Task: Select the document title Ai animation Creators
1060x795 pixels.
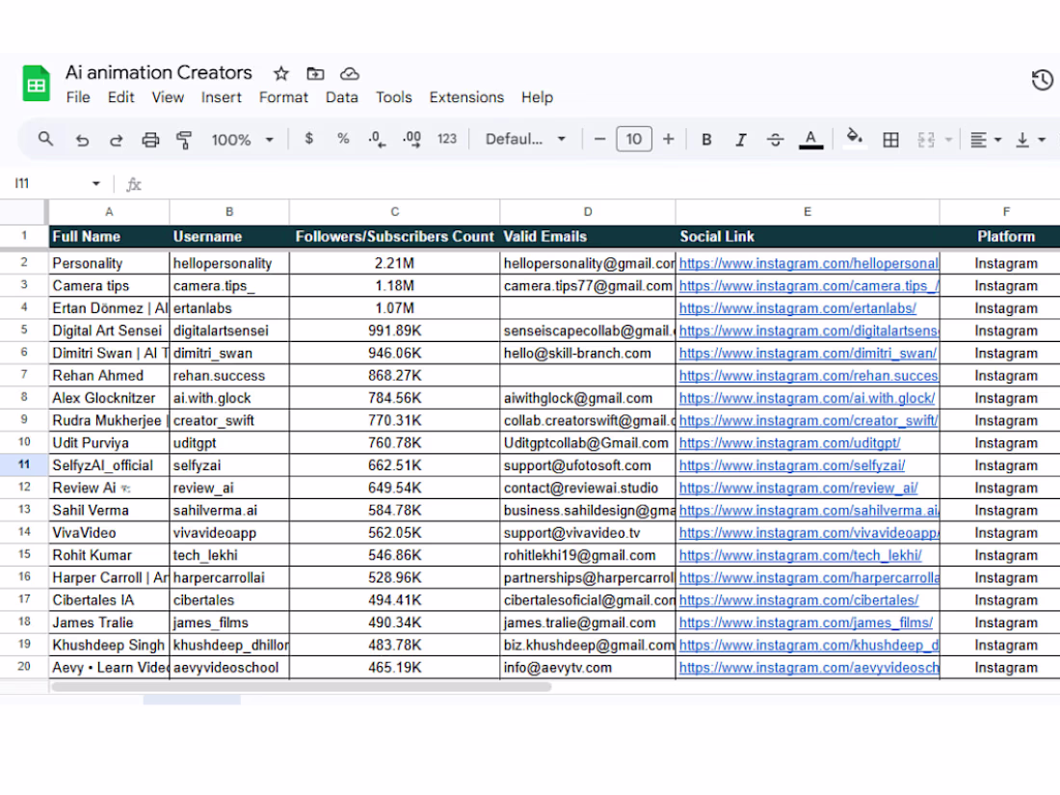Action: click(x=159, y=72)
